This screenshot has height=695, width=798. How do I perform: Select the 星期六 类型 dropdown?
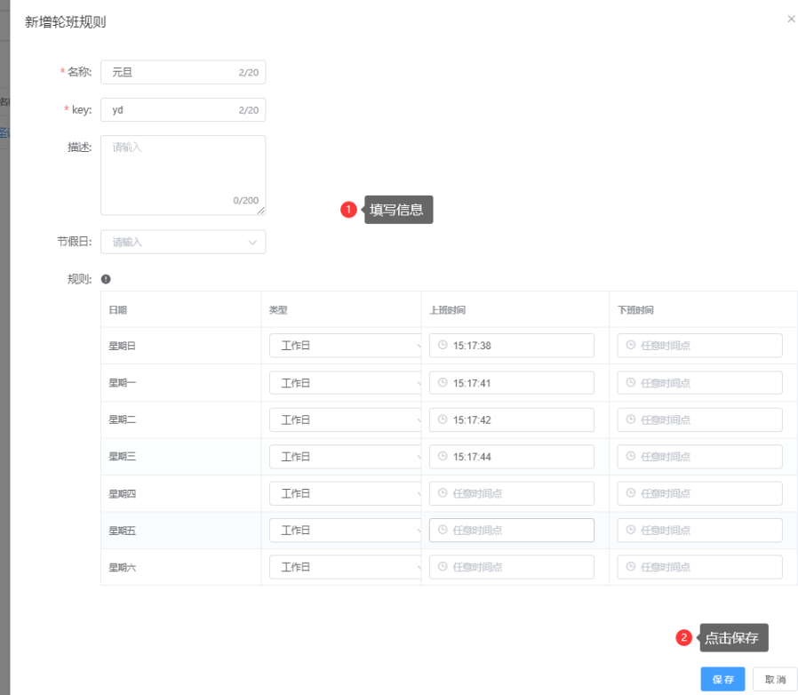click(x=345, y=567)
